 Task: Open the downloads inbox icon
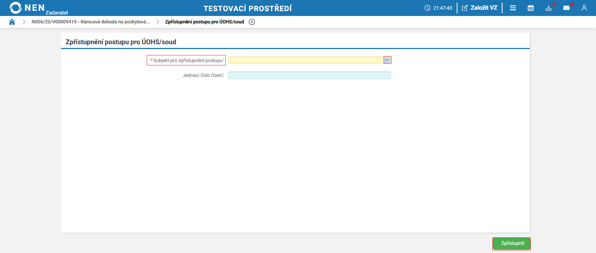549,8
